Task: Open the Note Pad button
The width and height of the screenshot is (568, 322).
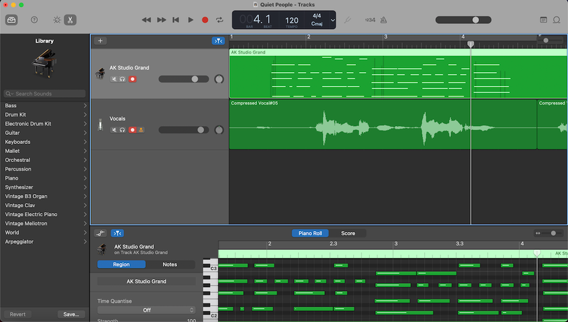Action: point(543,20)
